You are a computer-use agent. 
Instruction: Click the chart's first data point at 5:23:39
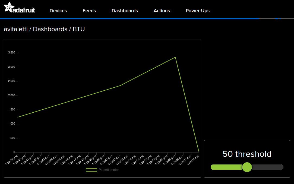[18, 117]
